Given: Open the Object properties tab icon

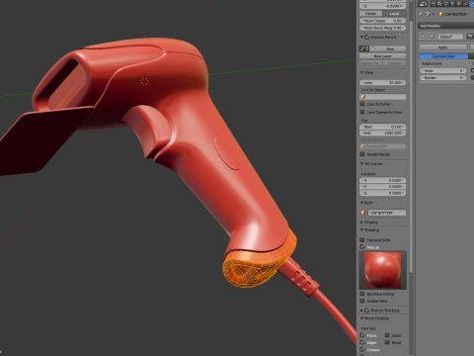Looking at the screenshot, I should coord(459,4).
